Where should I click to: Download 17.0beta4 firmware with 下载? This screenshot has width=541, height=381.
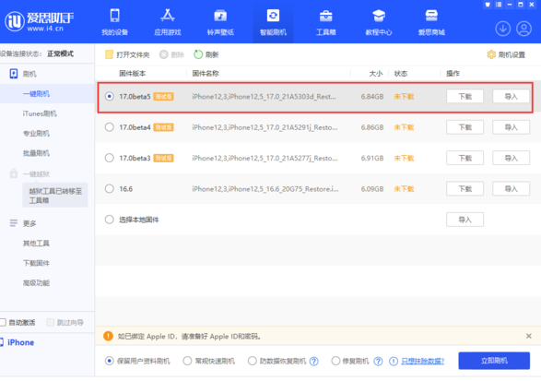click(x=465, y=127)
